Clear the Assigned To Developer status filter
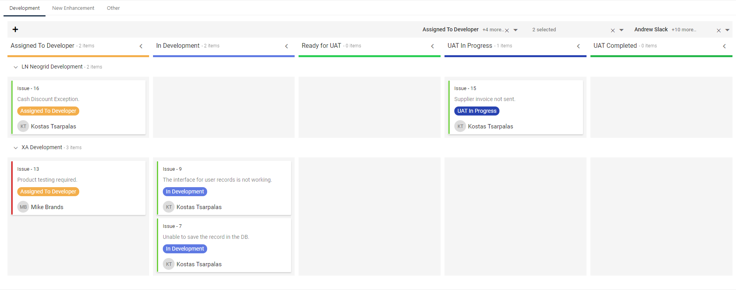This screenshot has width=736, height=296. (x=507, y=30)
